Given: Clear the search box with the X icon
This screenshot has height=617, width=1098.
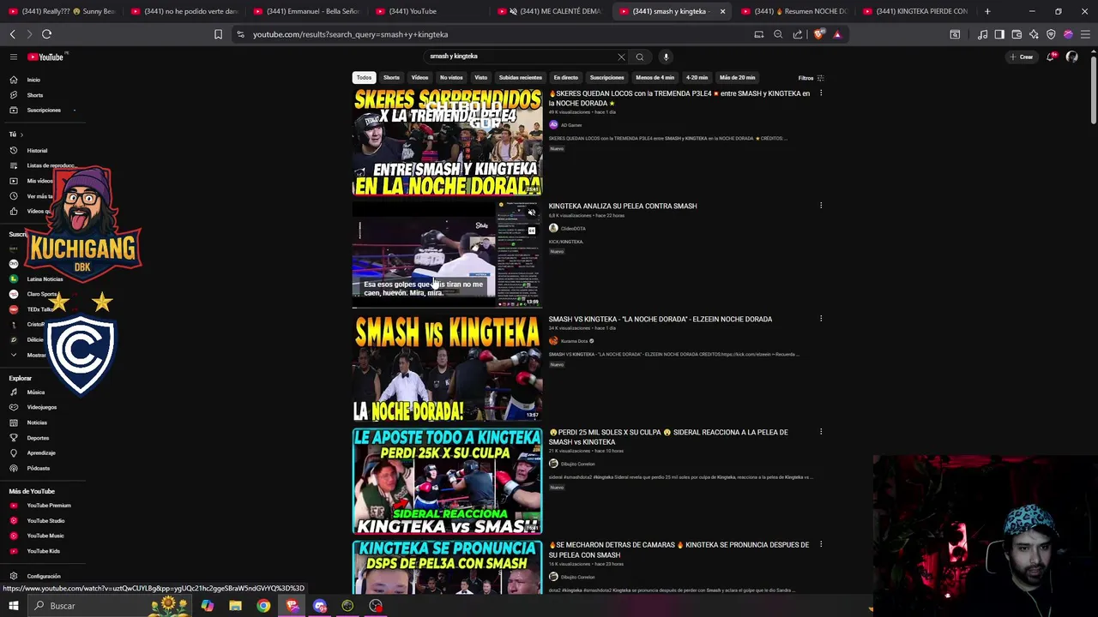Looking at the screenshot, I should [621, 57].
